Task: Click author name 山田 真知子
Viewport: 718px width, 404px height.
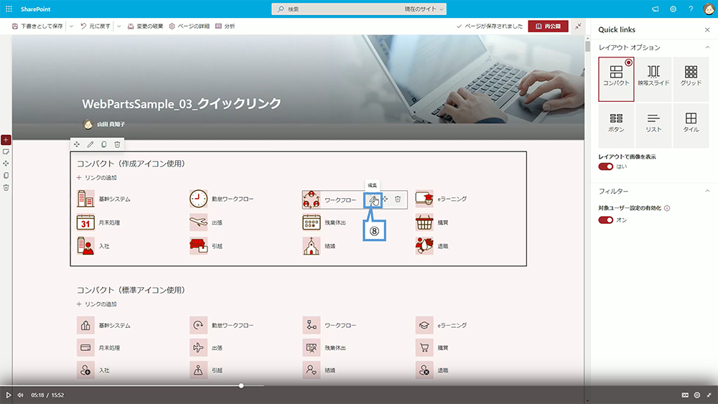Action: (x=111, y=124)
